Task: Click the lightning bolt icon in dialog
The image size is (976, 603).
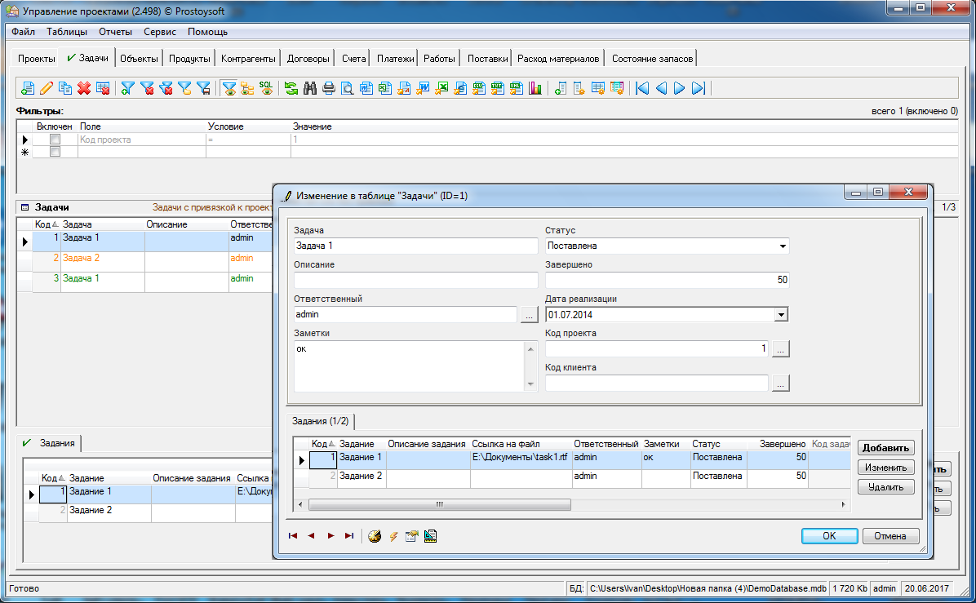Action: (x=393, y=536)
